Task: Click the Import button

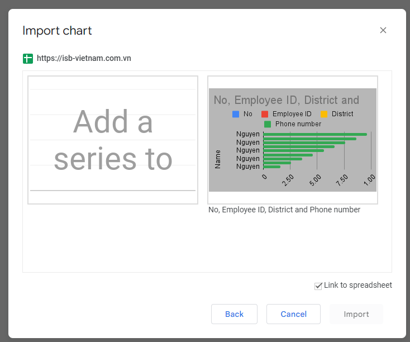Action: (x=356, y=314)
